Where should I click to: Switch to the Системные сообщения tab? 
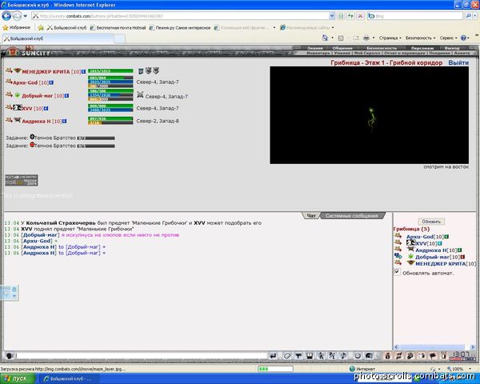[x=352, y=216]
